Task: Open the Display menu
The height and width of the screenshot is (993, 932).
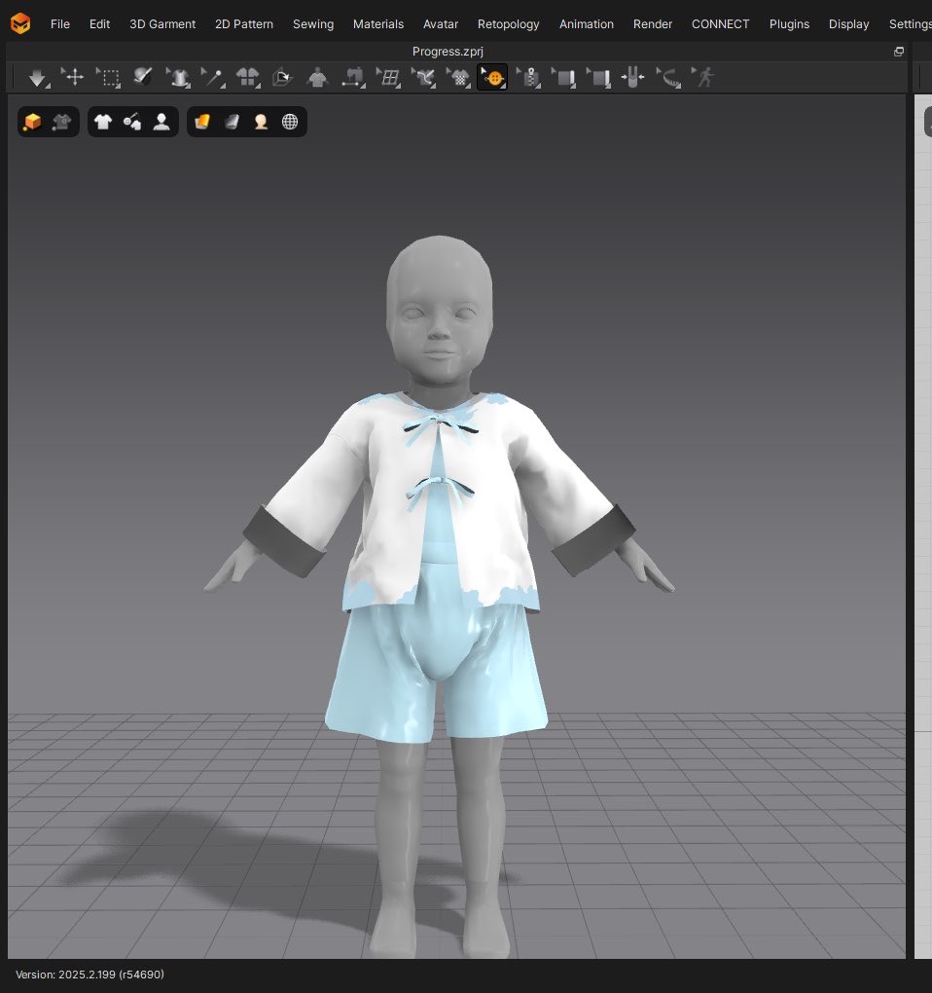Action: 848,24
